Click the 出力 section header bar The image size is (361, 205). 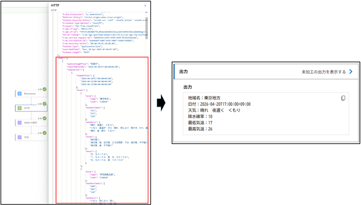point(266,72)
